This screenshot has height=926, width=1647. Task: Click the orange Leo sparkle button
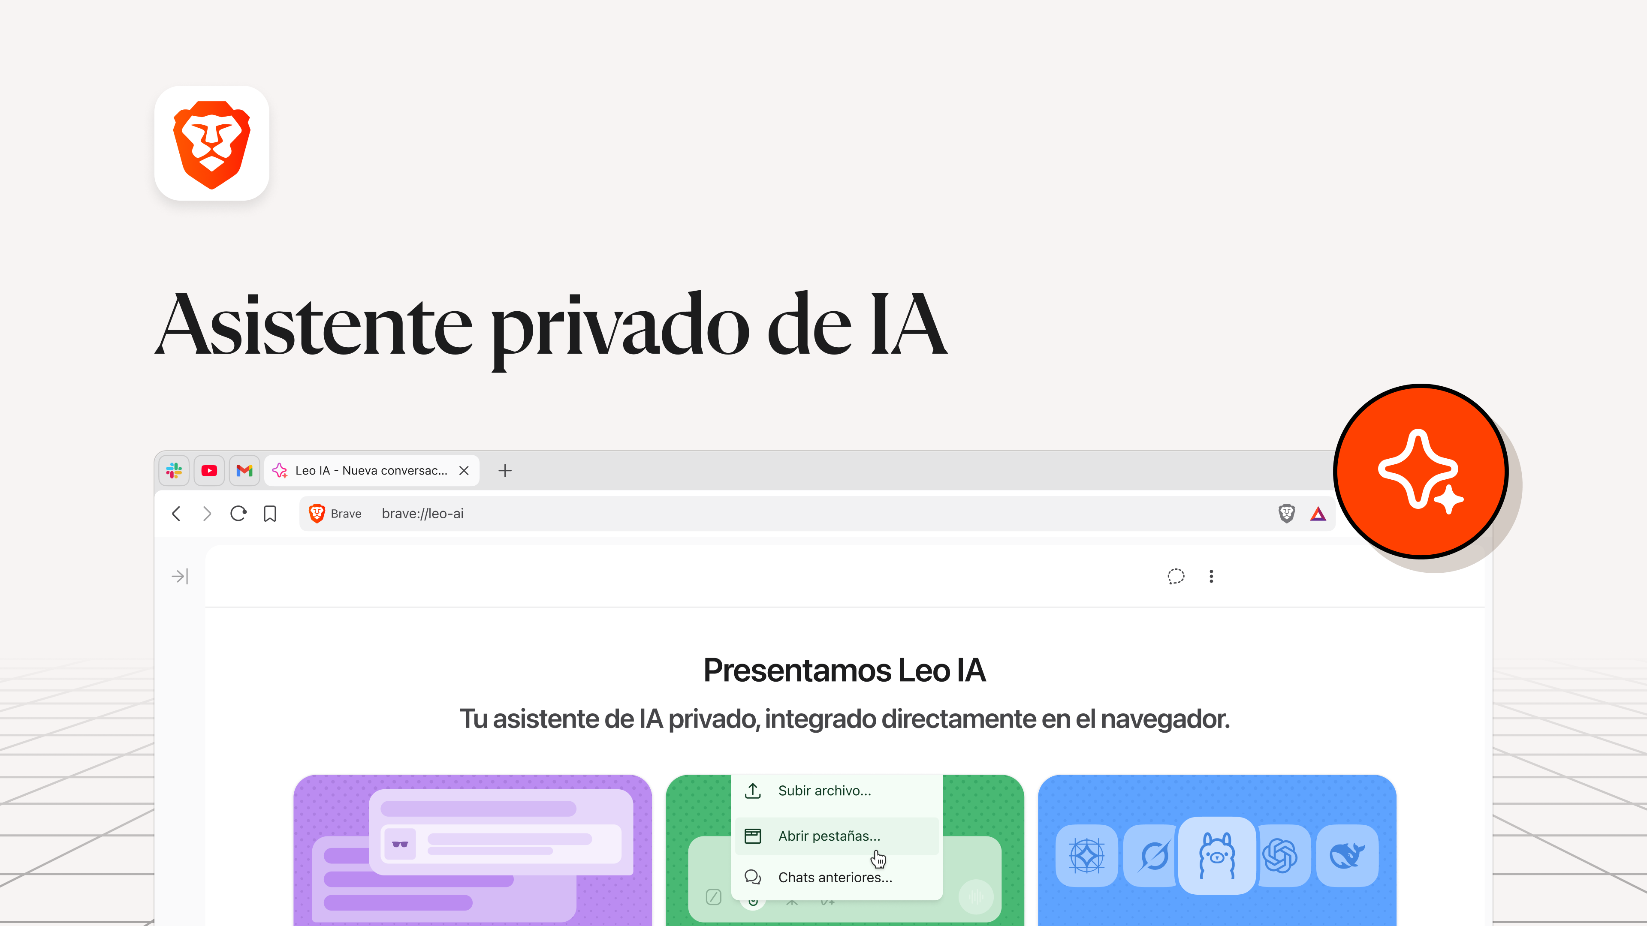[x=1421, y=472]
